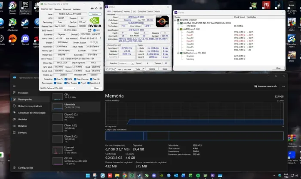The width and height of the screenshot is (301, 179).
Task: Select Disco 0 (D:) performance item
Action: [76, 117]
